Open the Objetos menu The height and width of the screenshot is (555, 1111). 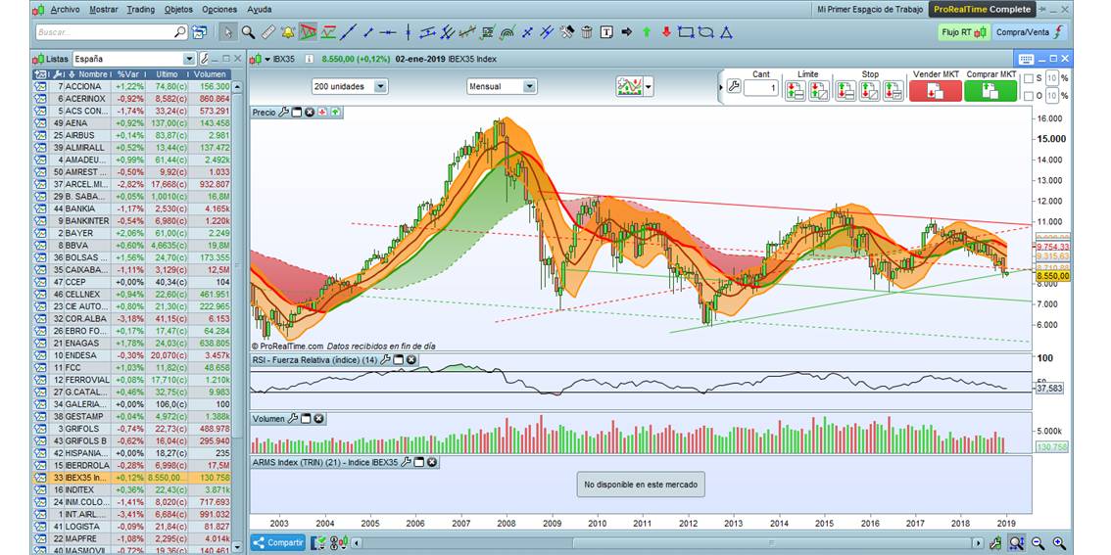click(x=178, y=10)
